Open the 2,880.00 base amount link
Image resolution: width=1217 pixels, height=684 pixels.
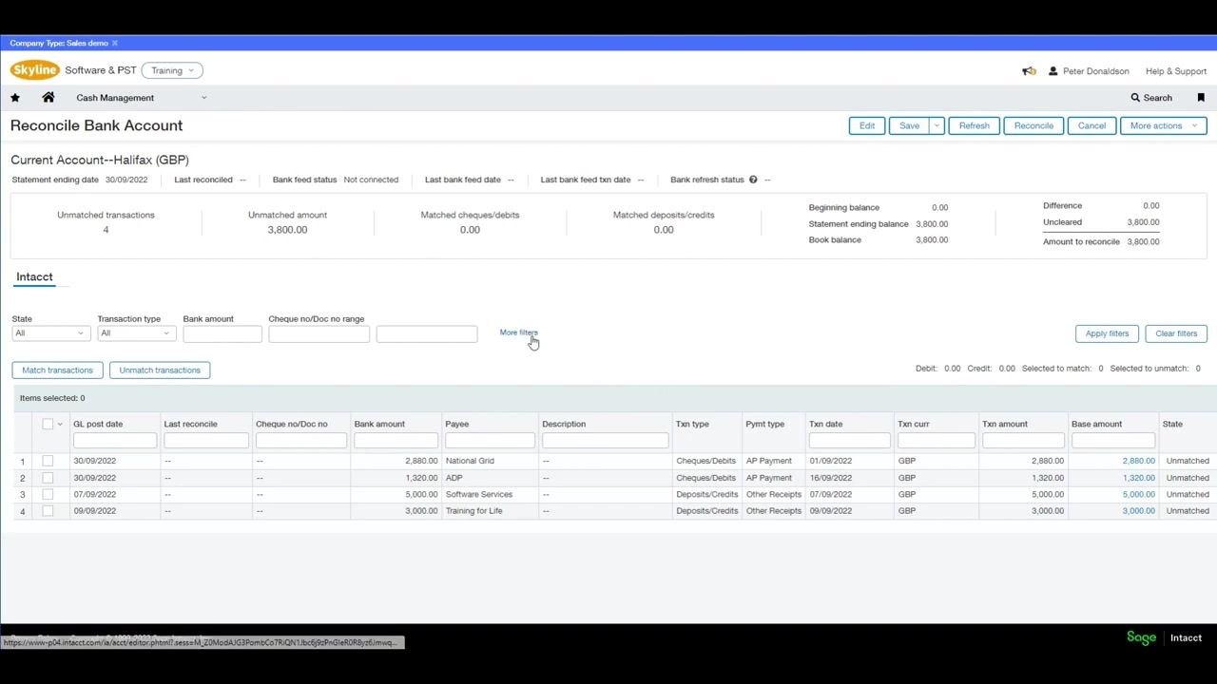[x=1138, y=461]
